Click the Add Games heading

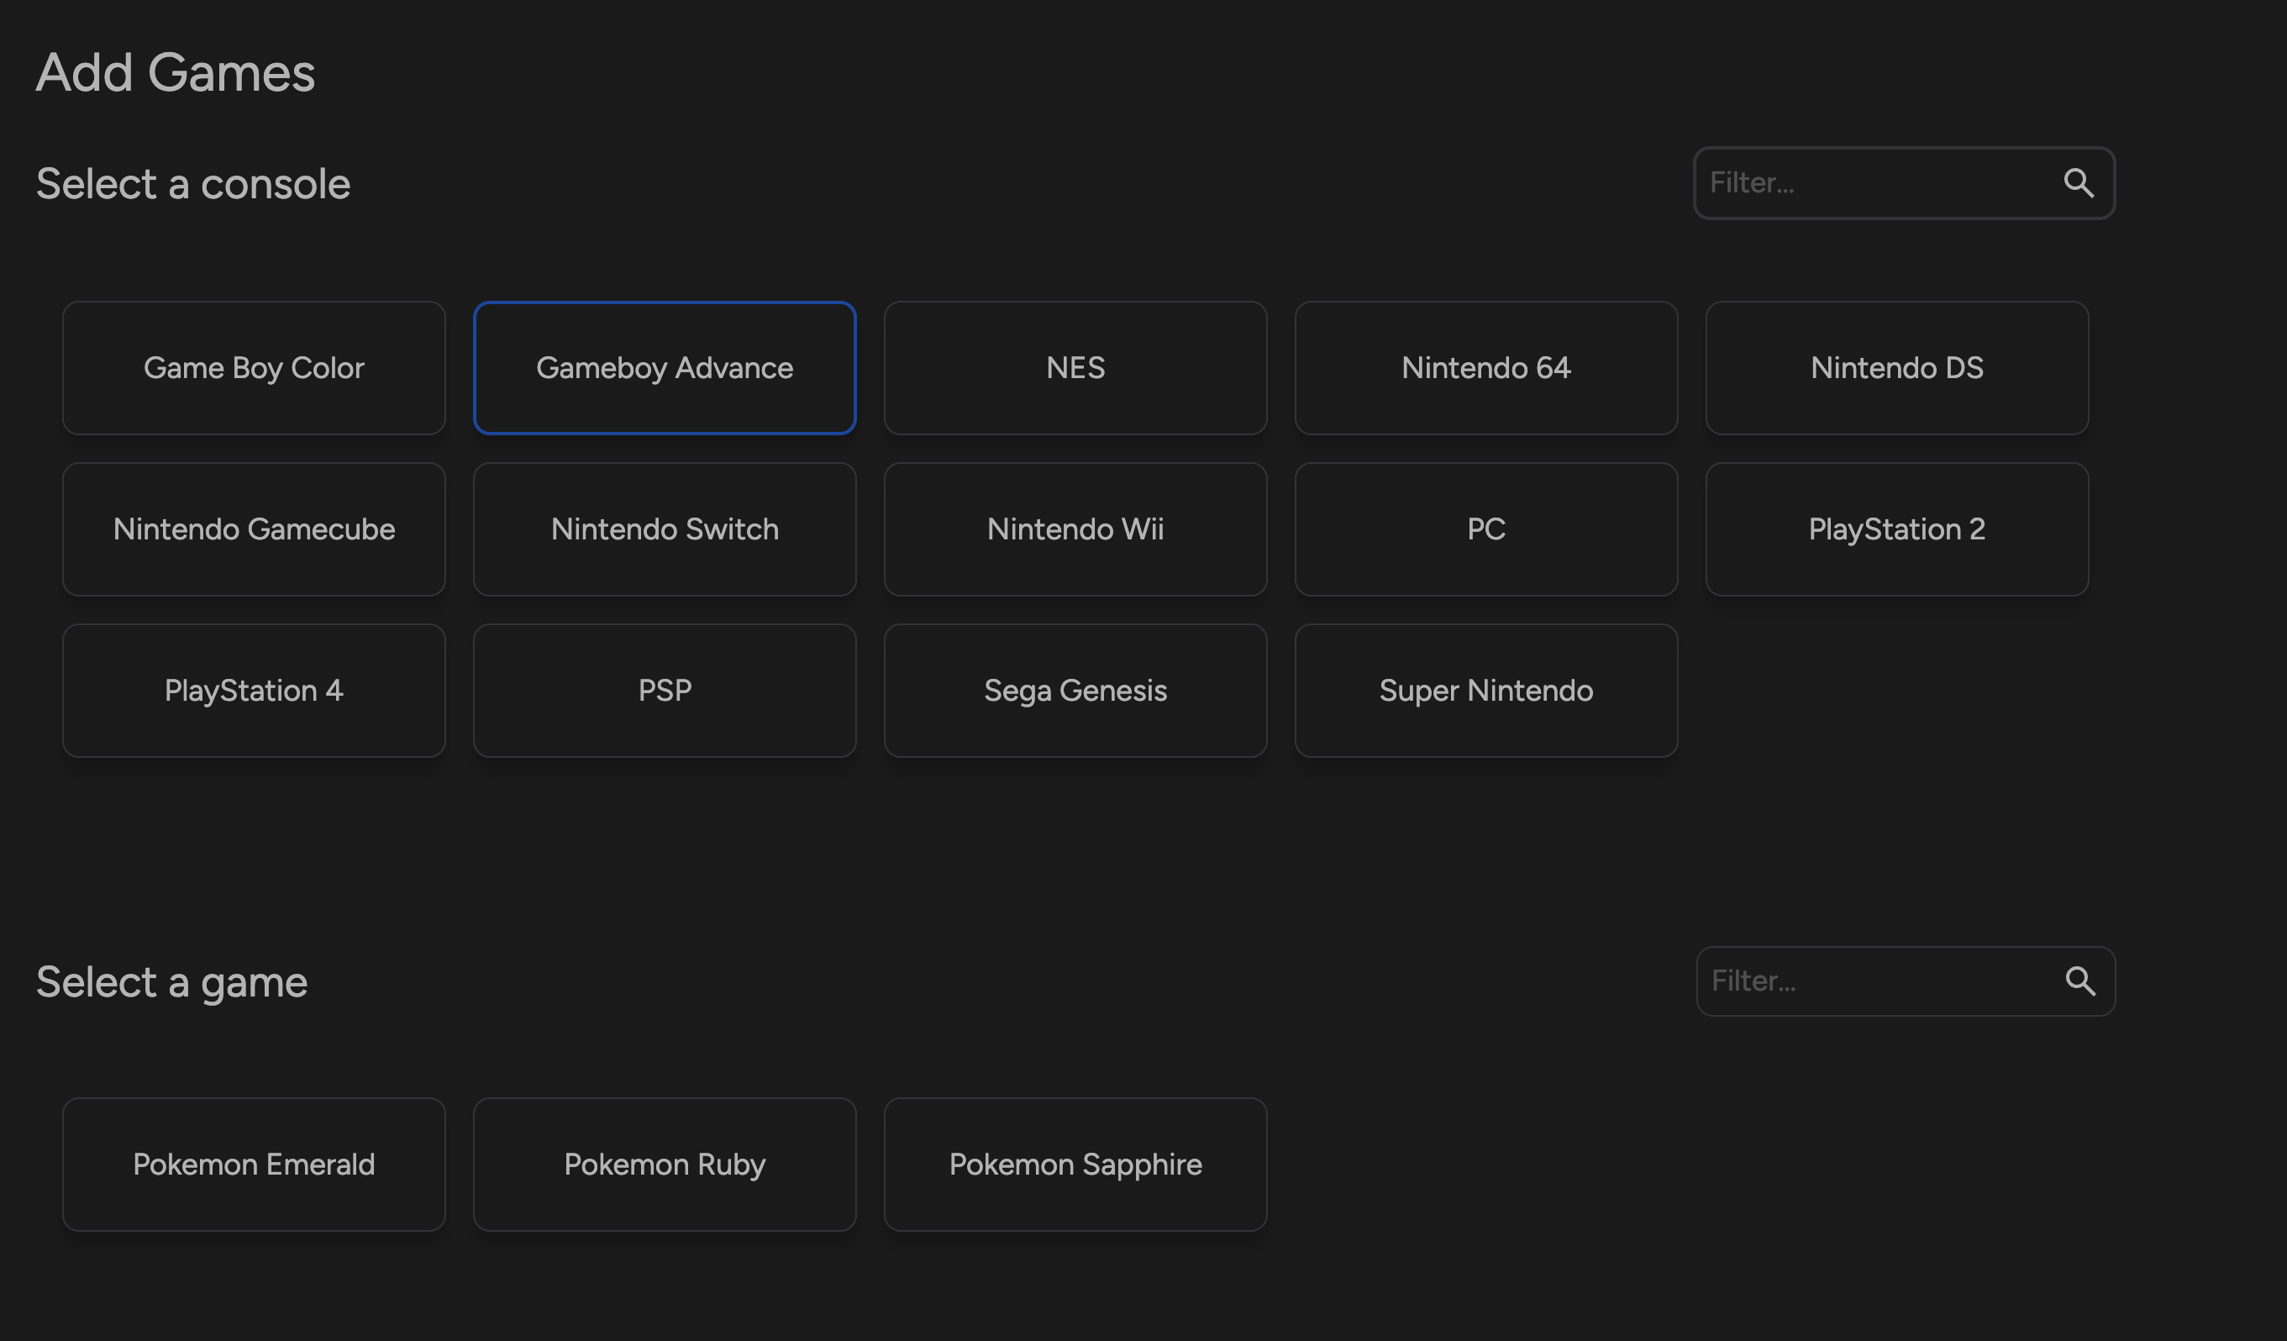click(175, 72)
